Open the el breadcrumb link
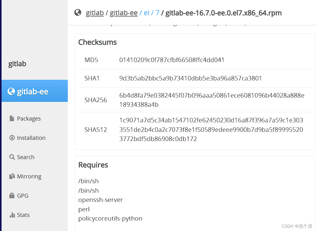Screen dimensions: 317x231 (147, 13)
